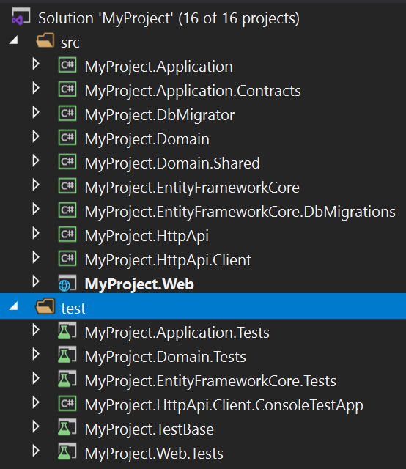Select the MyProject.HttpApi label

pyautogui.click(x=147, y=236)
